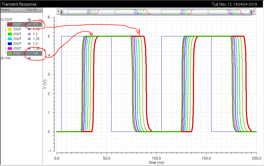Toggle visibility of the /OUT parent group
Viewport: 264px width, 166px height.
point(30,20)
